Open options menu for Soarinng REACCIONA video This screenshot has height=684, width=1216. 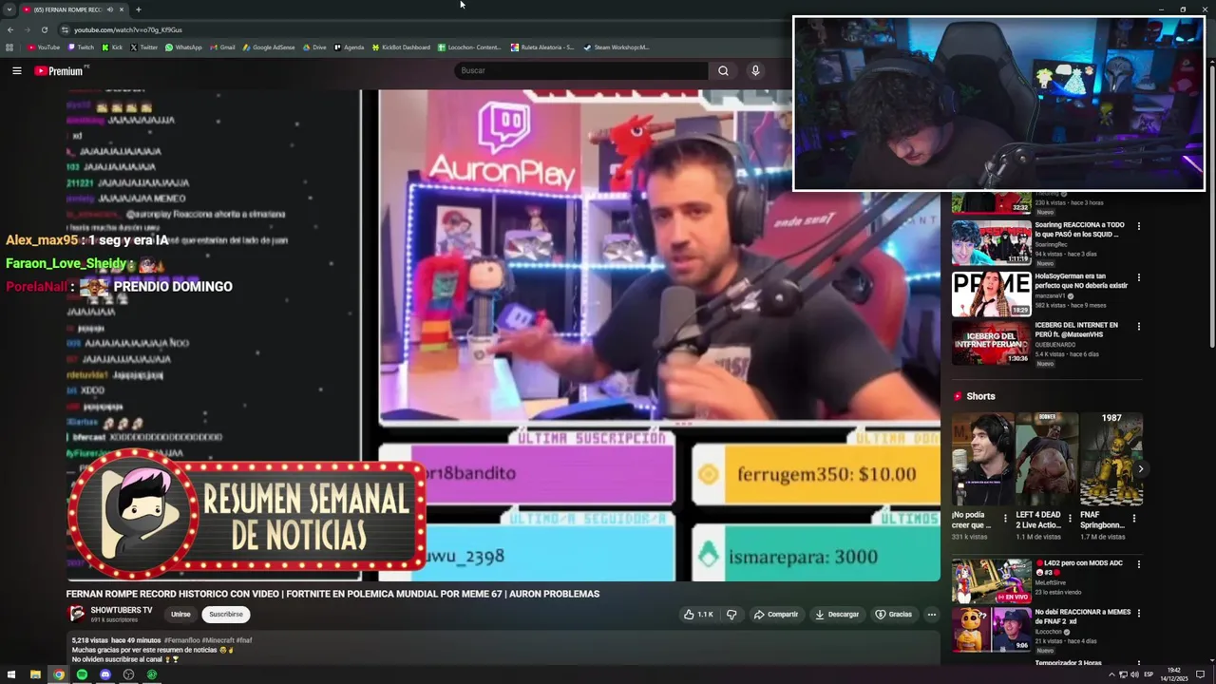click(x=1138, y=226)
